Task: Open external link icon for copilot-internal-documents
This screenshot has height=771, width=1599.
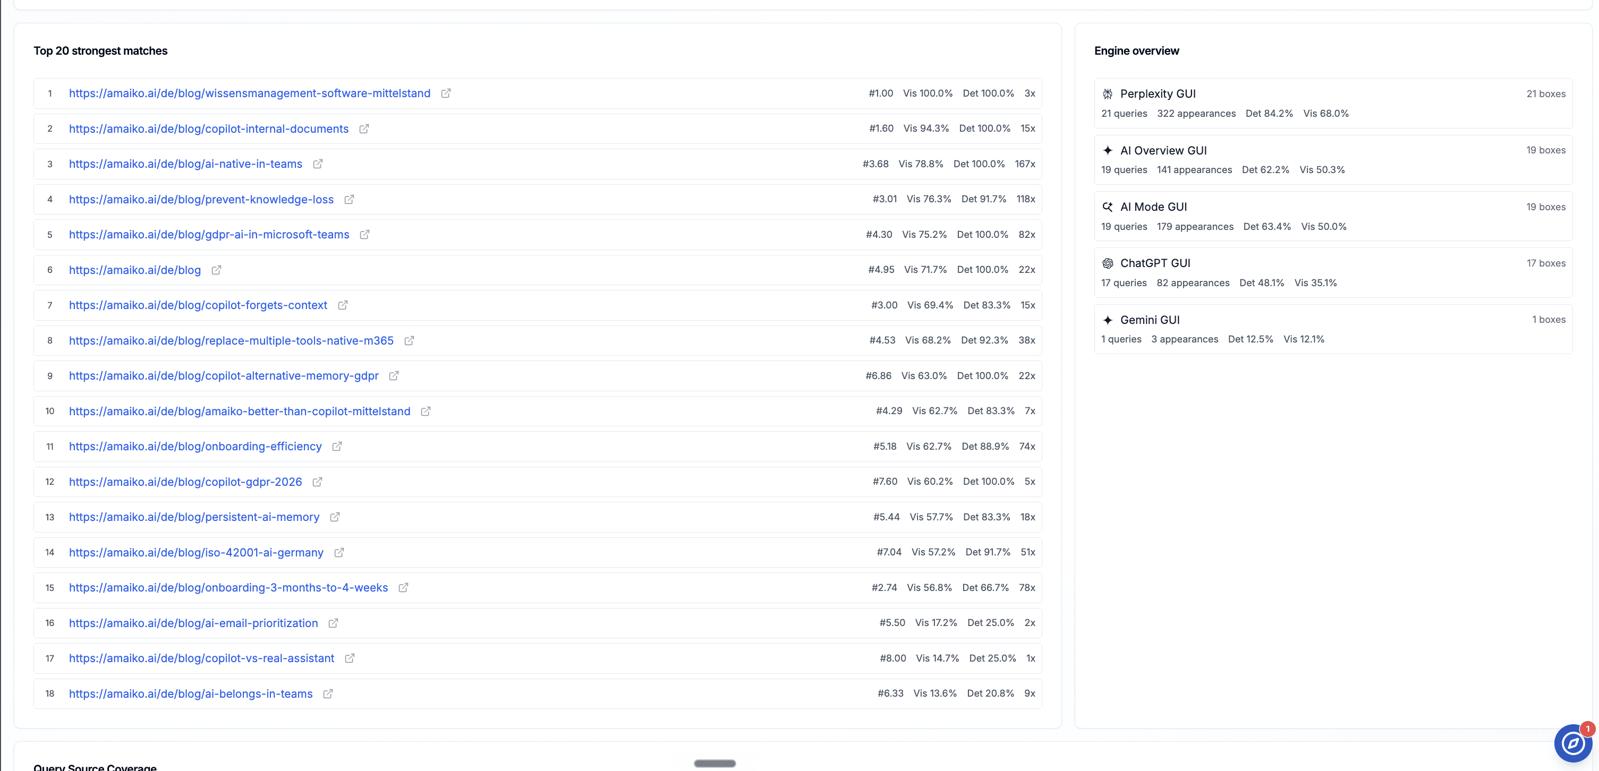Action: pos(364,129)
